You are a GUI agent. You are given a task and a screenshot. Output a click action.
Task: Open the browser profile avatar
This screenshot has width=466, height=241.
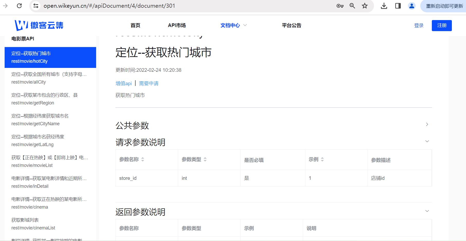[412, 6]
